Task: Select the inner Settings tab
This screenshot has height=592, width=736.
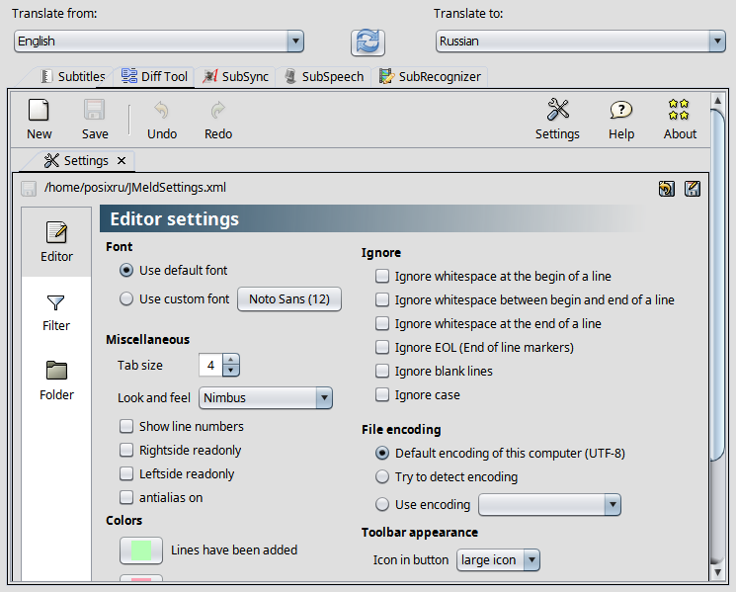Action: coord(76,161)
